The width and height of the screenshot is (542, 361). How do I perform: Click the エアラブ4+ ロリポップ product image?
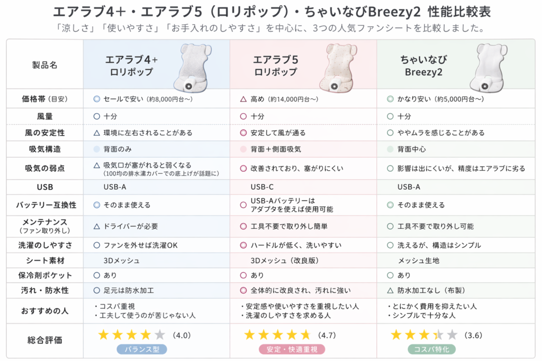pyautogui.click(x=193, y=66)
